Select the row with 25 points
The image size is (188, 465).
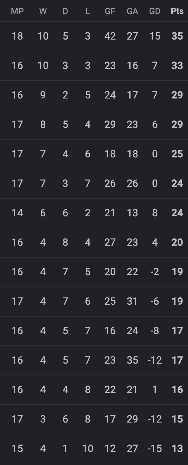[177, 154]
